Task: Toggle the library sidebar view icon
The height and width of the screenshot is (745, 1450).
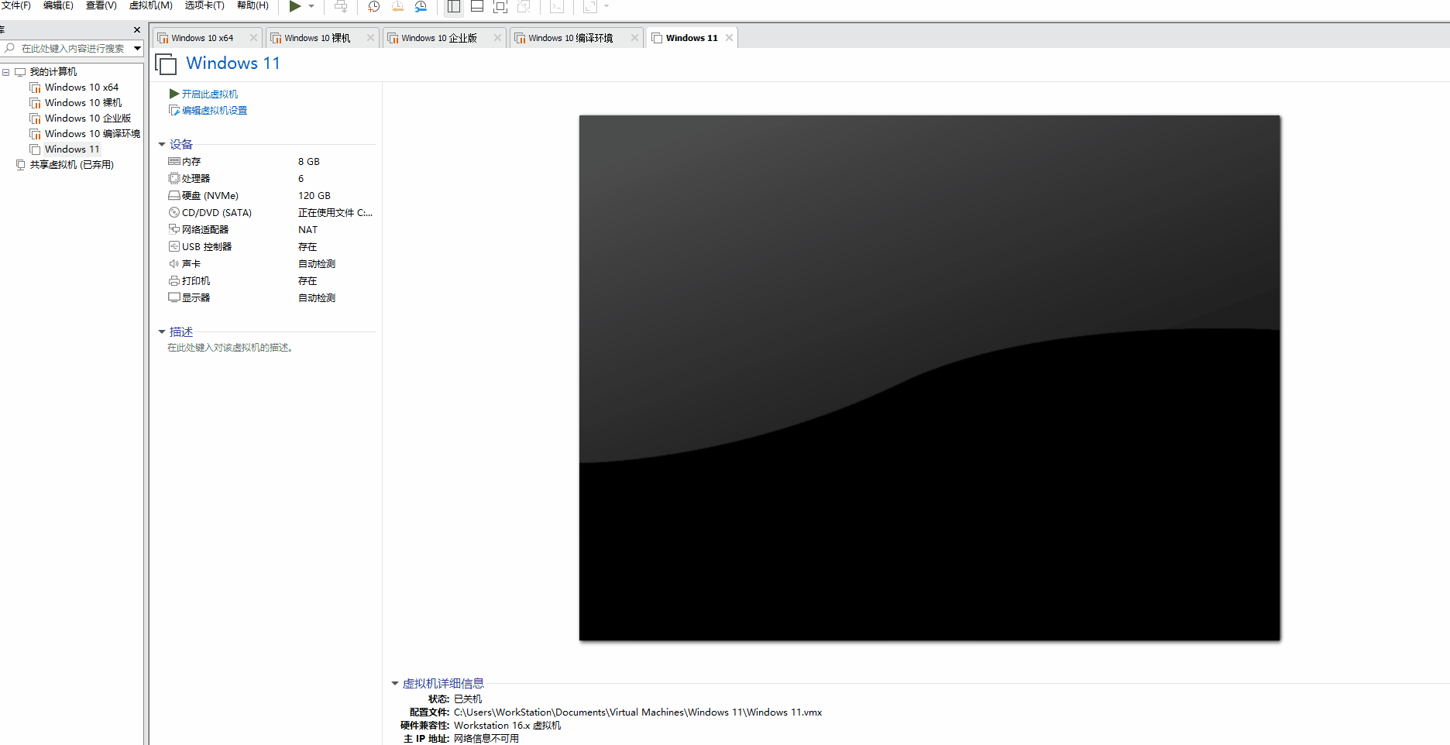Action: coord(454,6)
